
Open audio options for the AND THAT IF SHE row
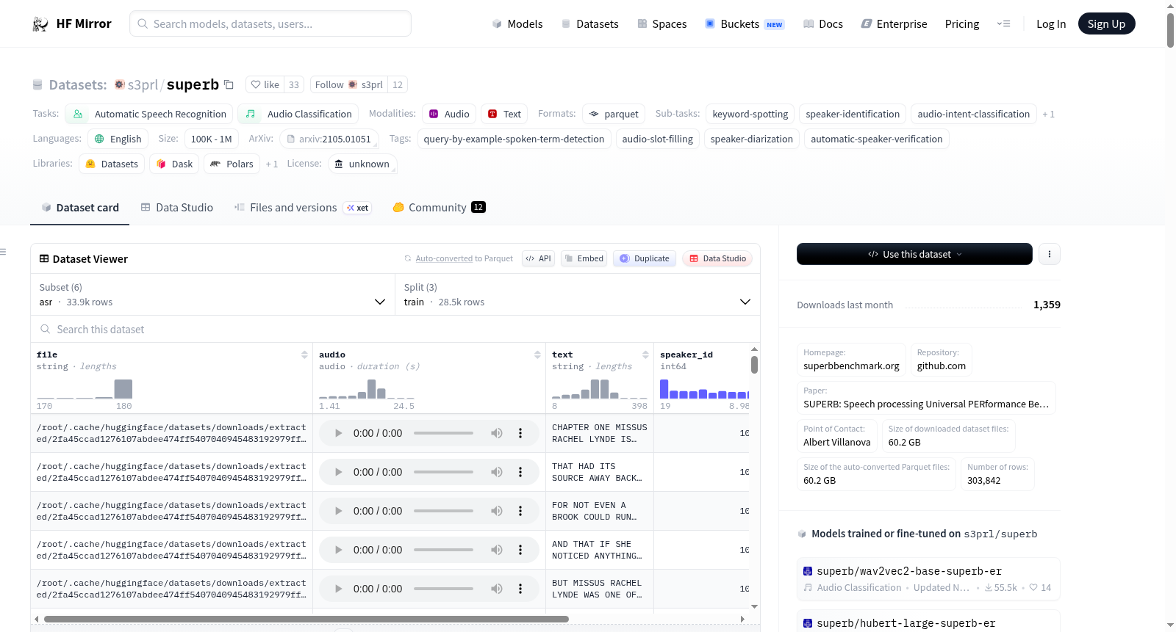point(520,550)
